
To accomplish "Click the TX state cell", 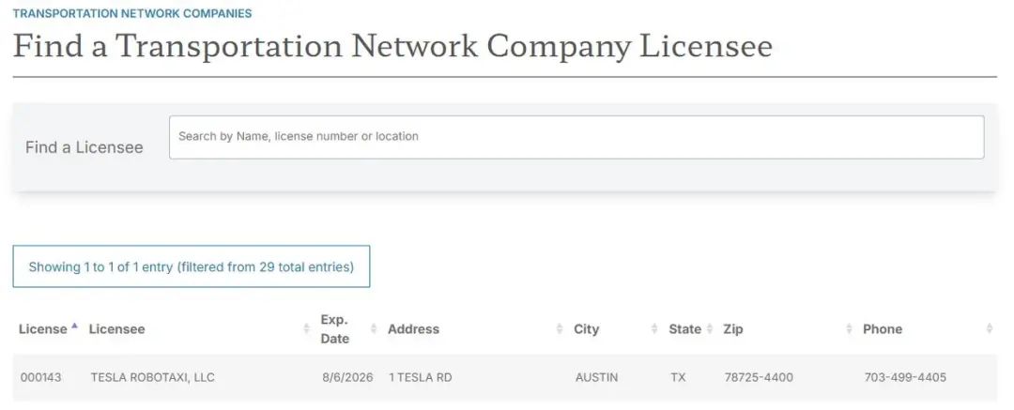I will click(x=678, y=378).
